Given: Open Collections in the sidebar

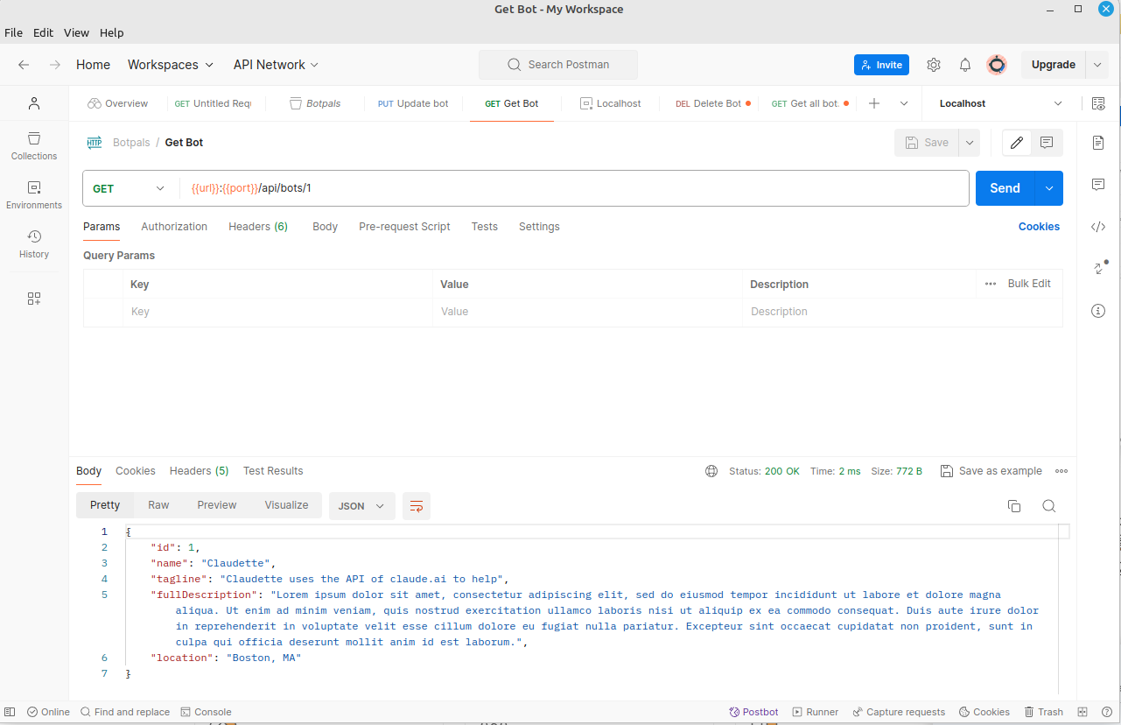Looking at the screenshot, I should coord(34,146).
